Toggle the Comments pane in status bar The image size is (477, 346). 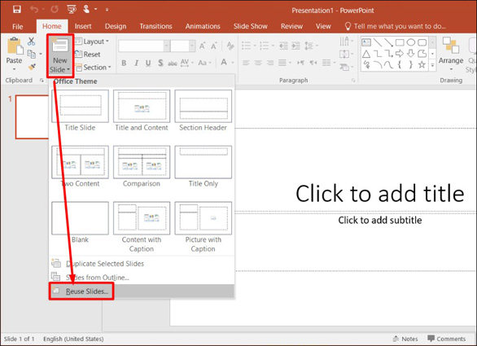[x=446, y=339]
